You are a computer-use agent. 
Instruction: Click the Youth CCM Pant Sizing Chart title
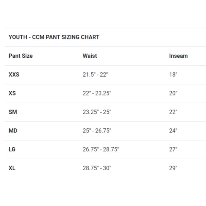coord(54,37)
